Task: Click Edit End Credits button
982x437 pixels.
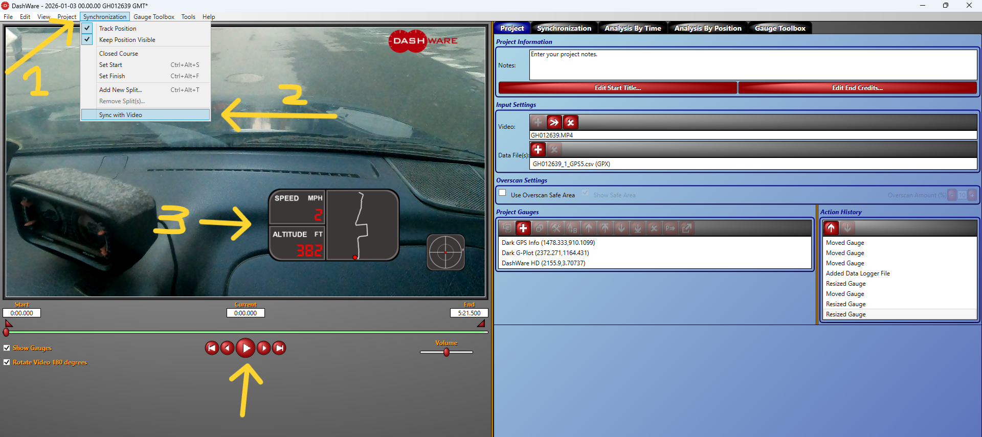Action: (857, 88)
